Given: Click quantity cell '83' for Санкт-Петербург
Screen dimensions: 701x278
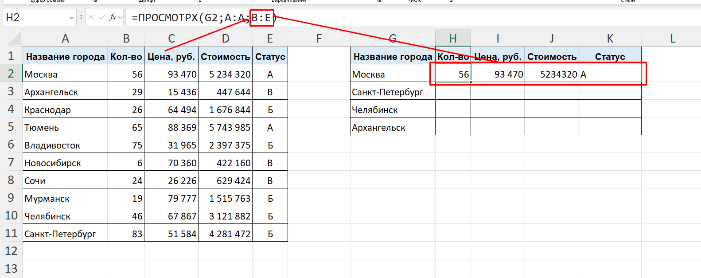Looking at the screenshot, I should point(126,233).
